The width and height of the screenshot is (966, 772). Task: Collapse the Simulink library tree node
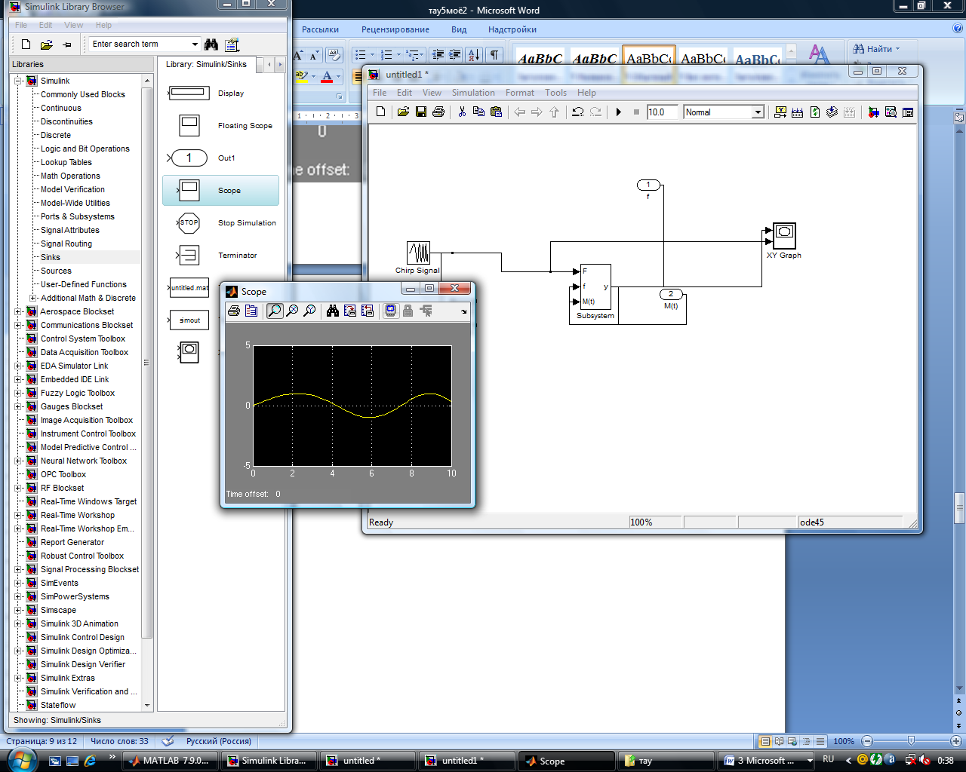point(18,81)
